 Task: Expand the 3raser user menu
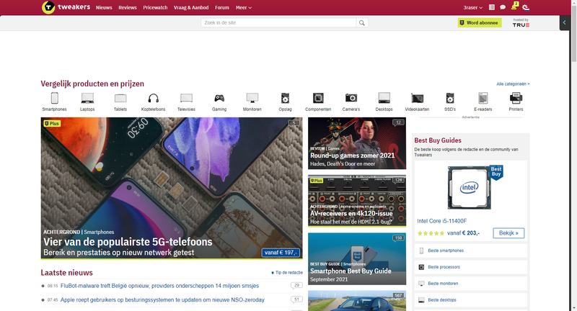[473, 7]
